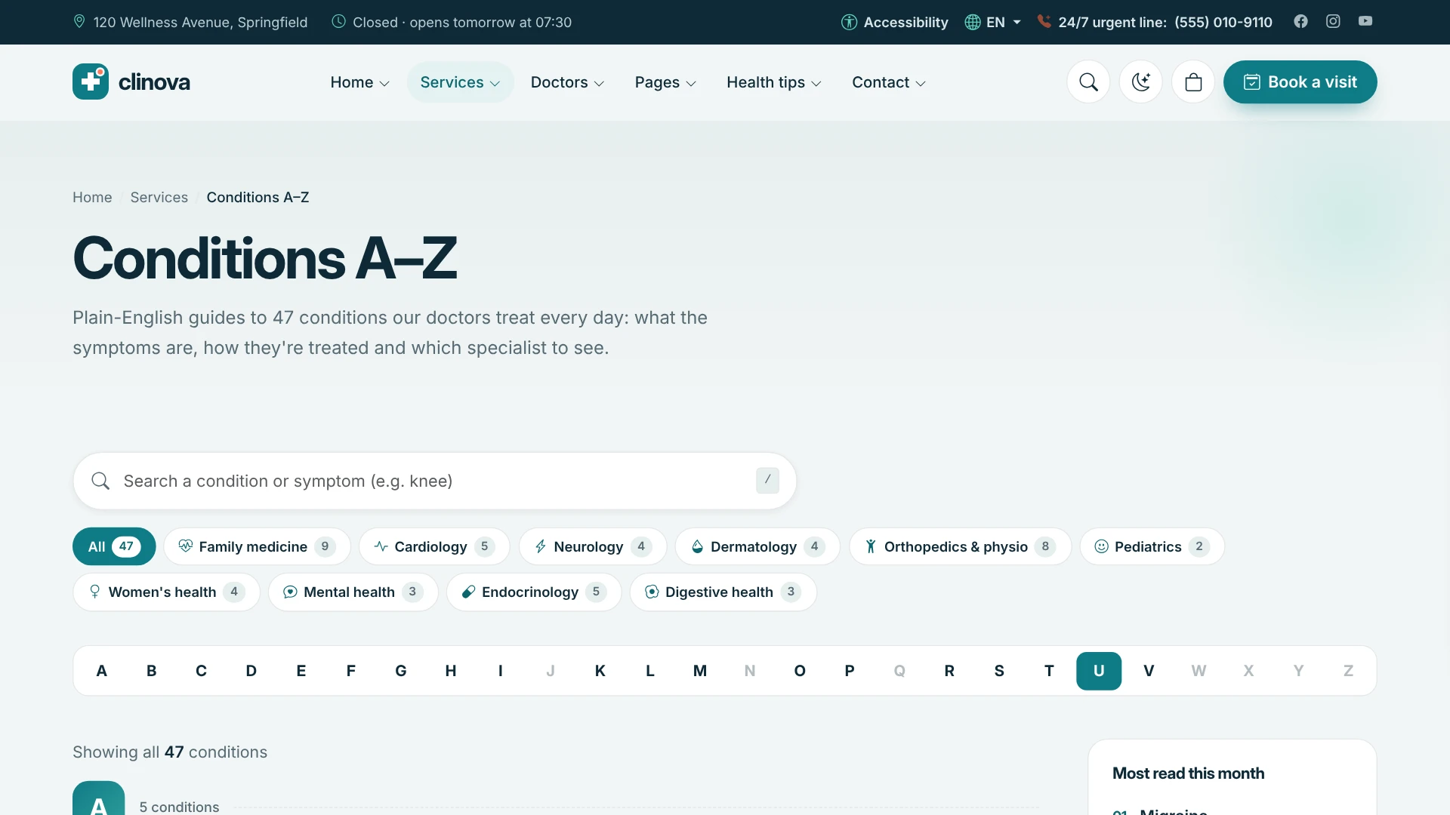Go to Services breadcrumb link
The image size is (1450, 815).
coord(159,197)
